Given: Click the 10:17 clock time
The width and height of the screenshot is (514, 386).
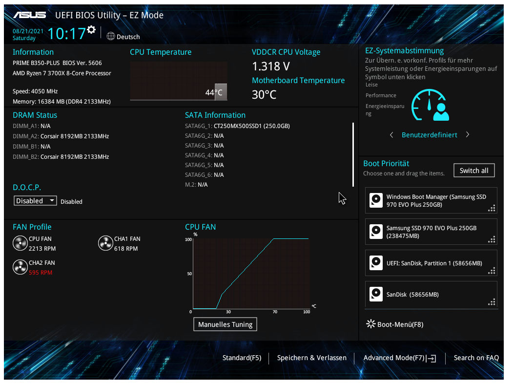Looking at the screenshot, I should click(x=66, y=34).
